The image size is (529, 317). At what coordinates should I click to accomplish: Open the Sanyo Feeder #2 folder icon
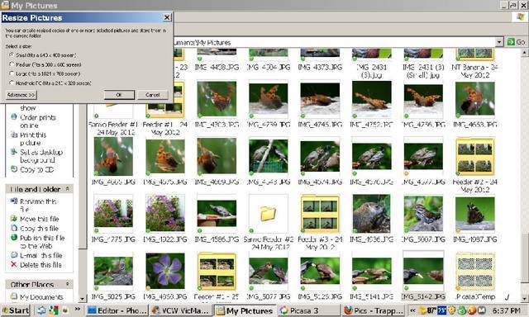coord(268,214)
